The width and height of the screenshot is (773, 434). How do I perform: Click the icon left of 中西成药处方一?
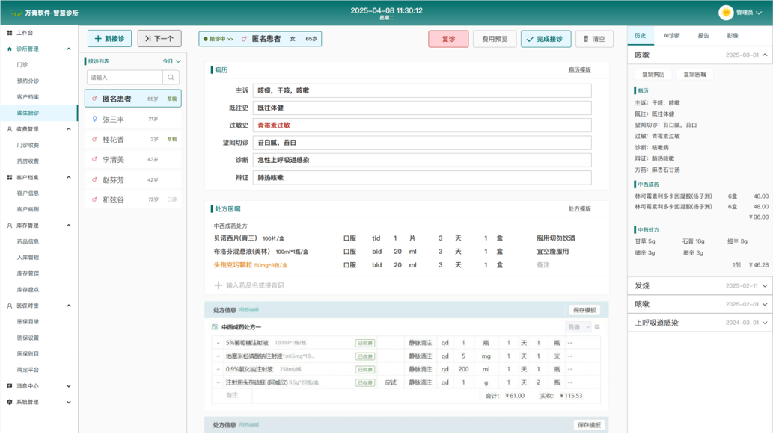[x=215, y=327]
